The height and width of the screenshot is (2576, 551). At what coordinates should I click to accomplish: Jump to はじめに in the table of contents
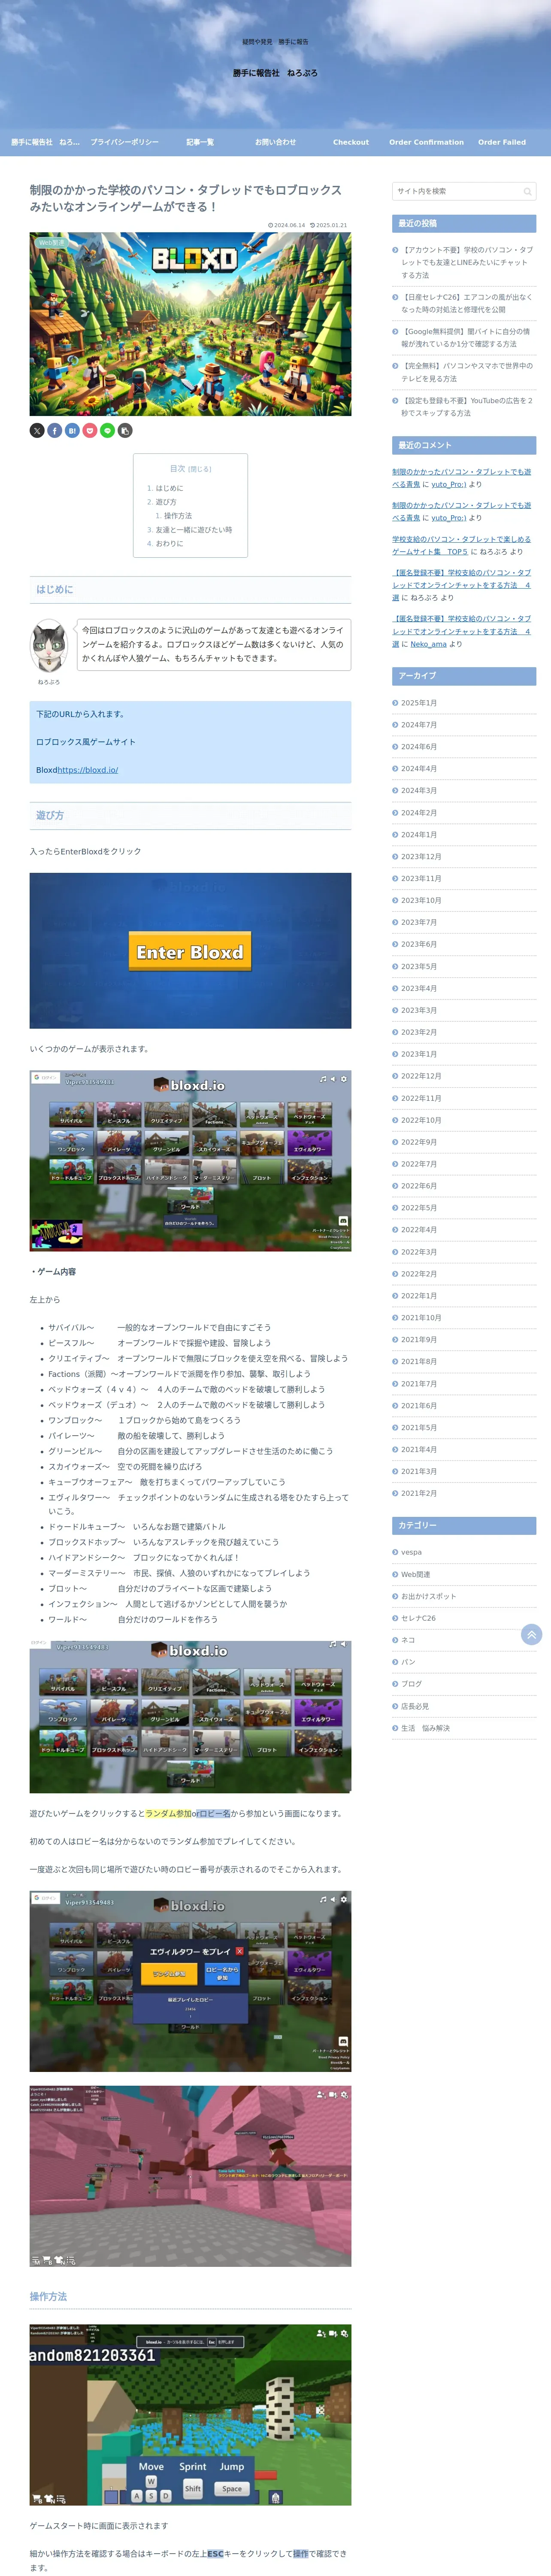point(169,488)
